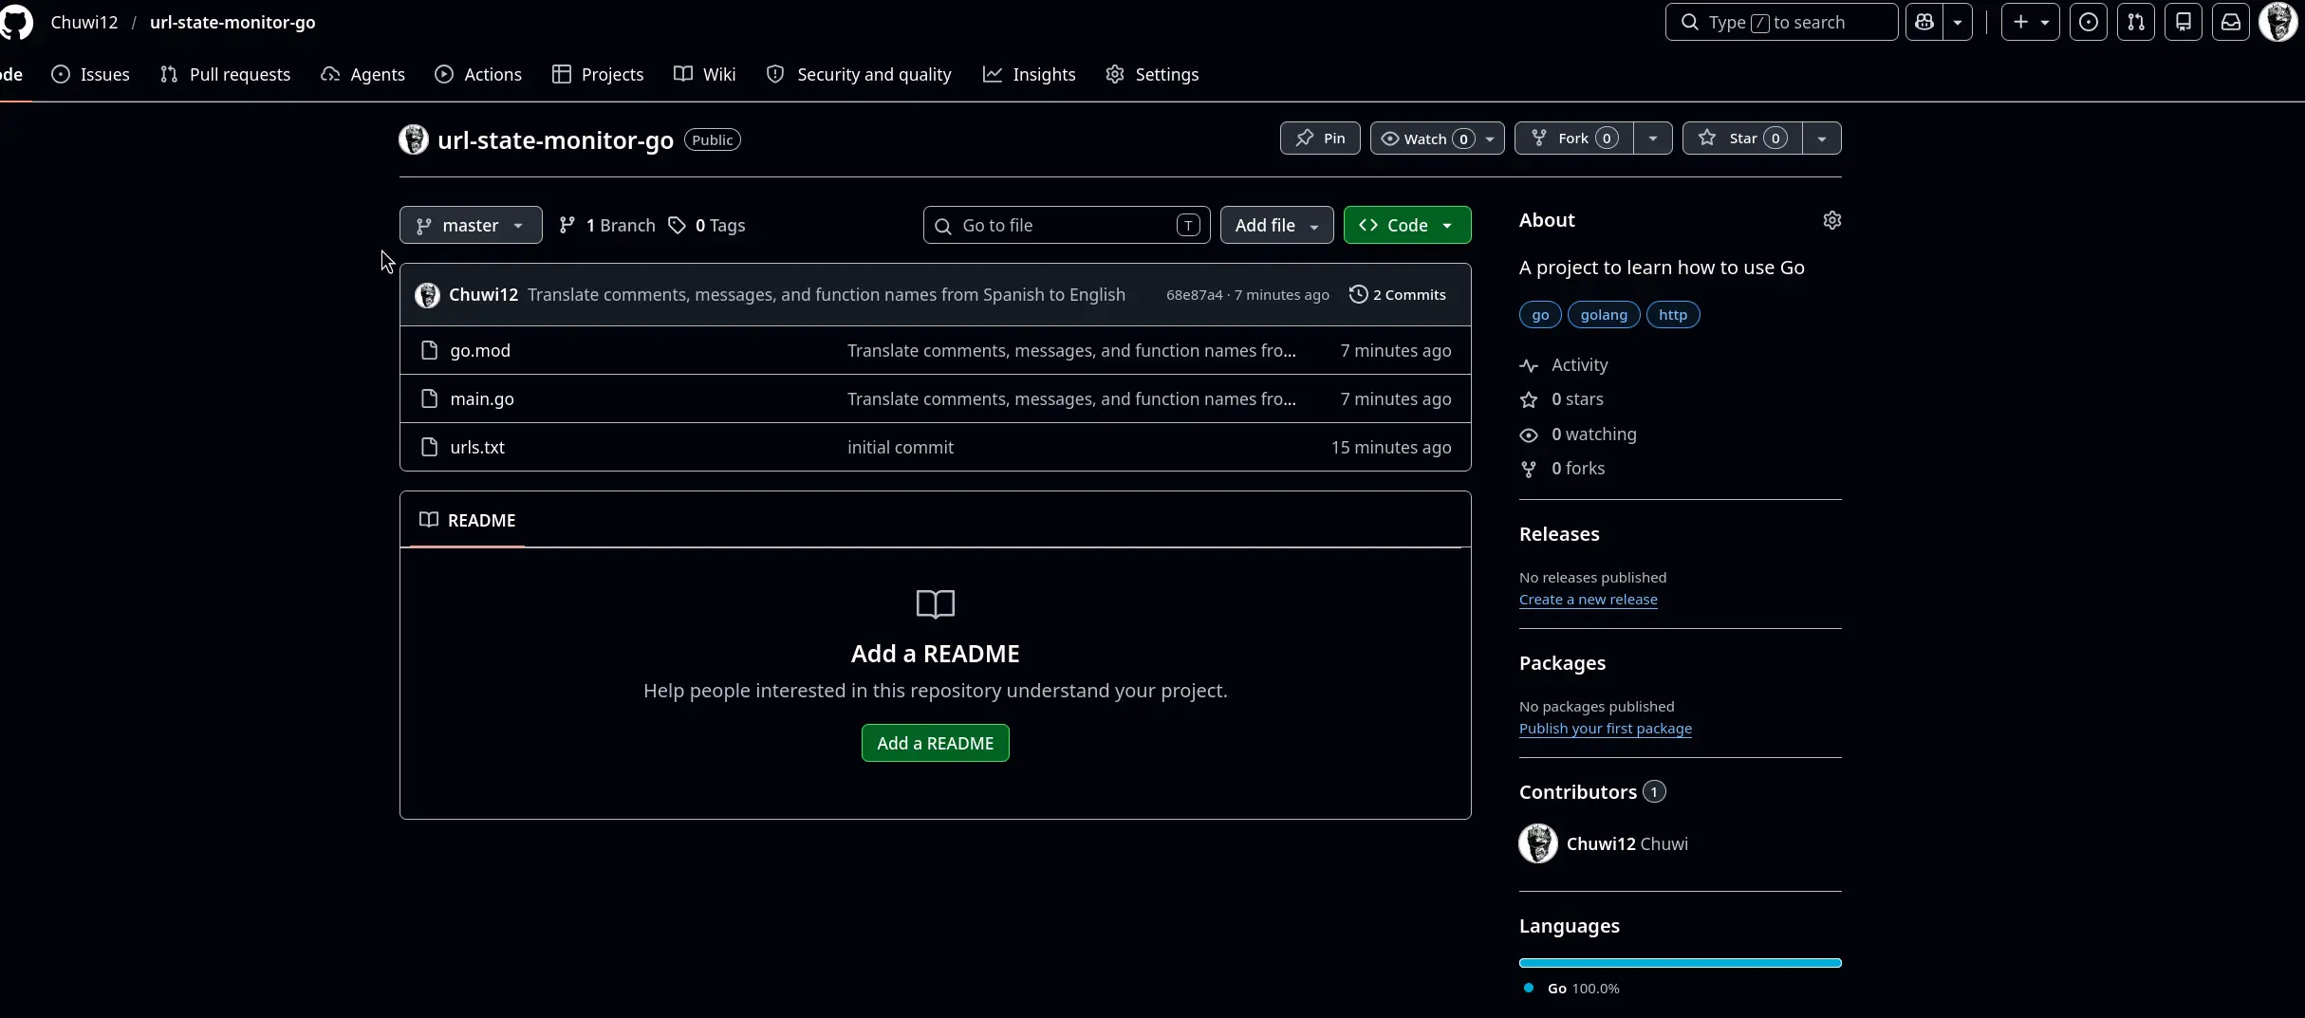The height and width of the screenshot is (1018, 2305).
Task: Open the Pull requests tab
Action: pos(226,74)
